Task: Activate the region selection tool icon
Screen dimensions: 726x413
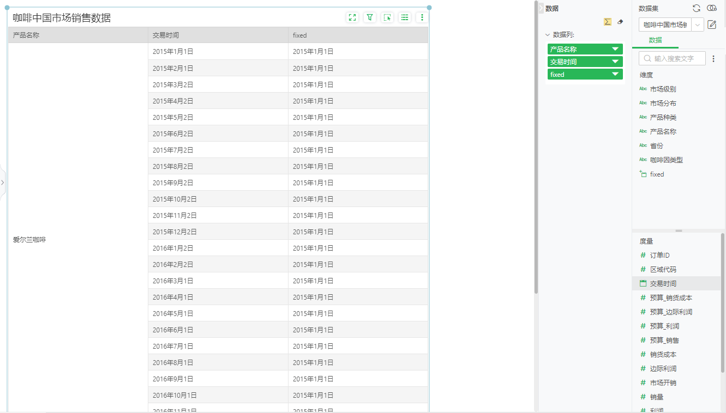Action: [x=387, y=17]
